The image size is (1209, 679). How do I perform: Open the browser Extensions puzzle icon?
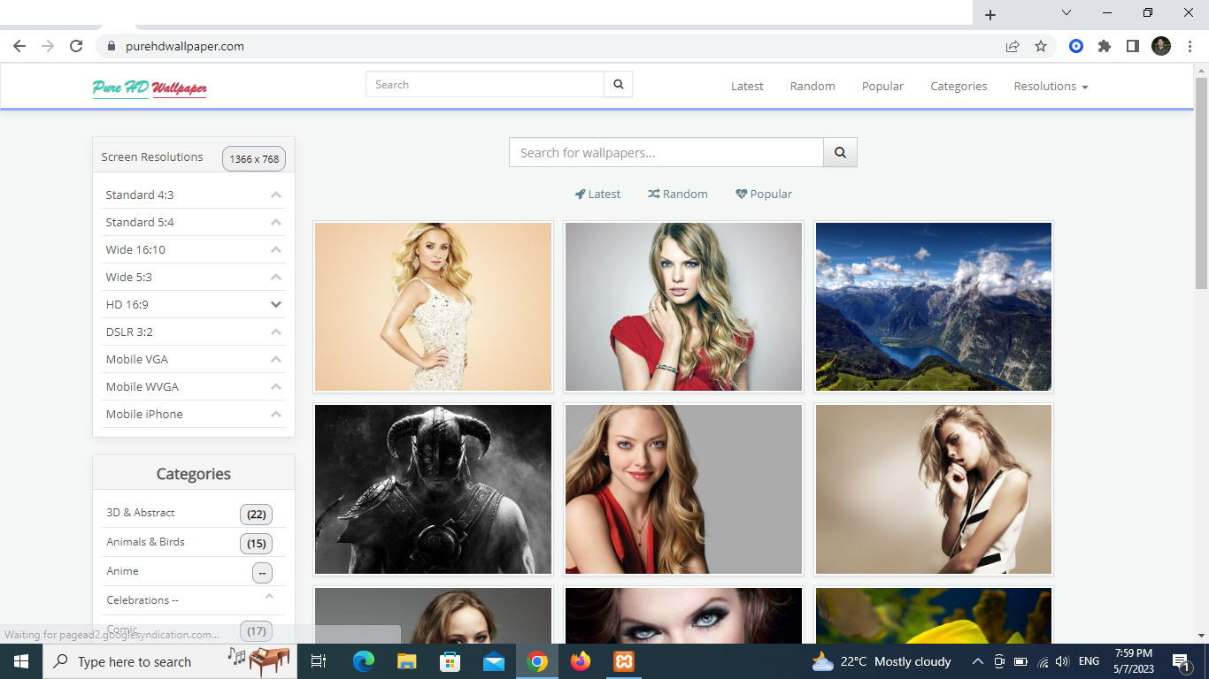coord(1104,46)
